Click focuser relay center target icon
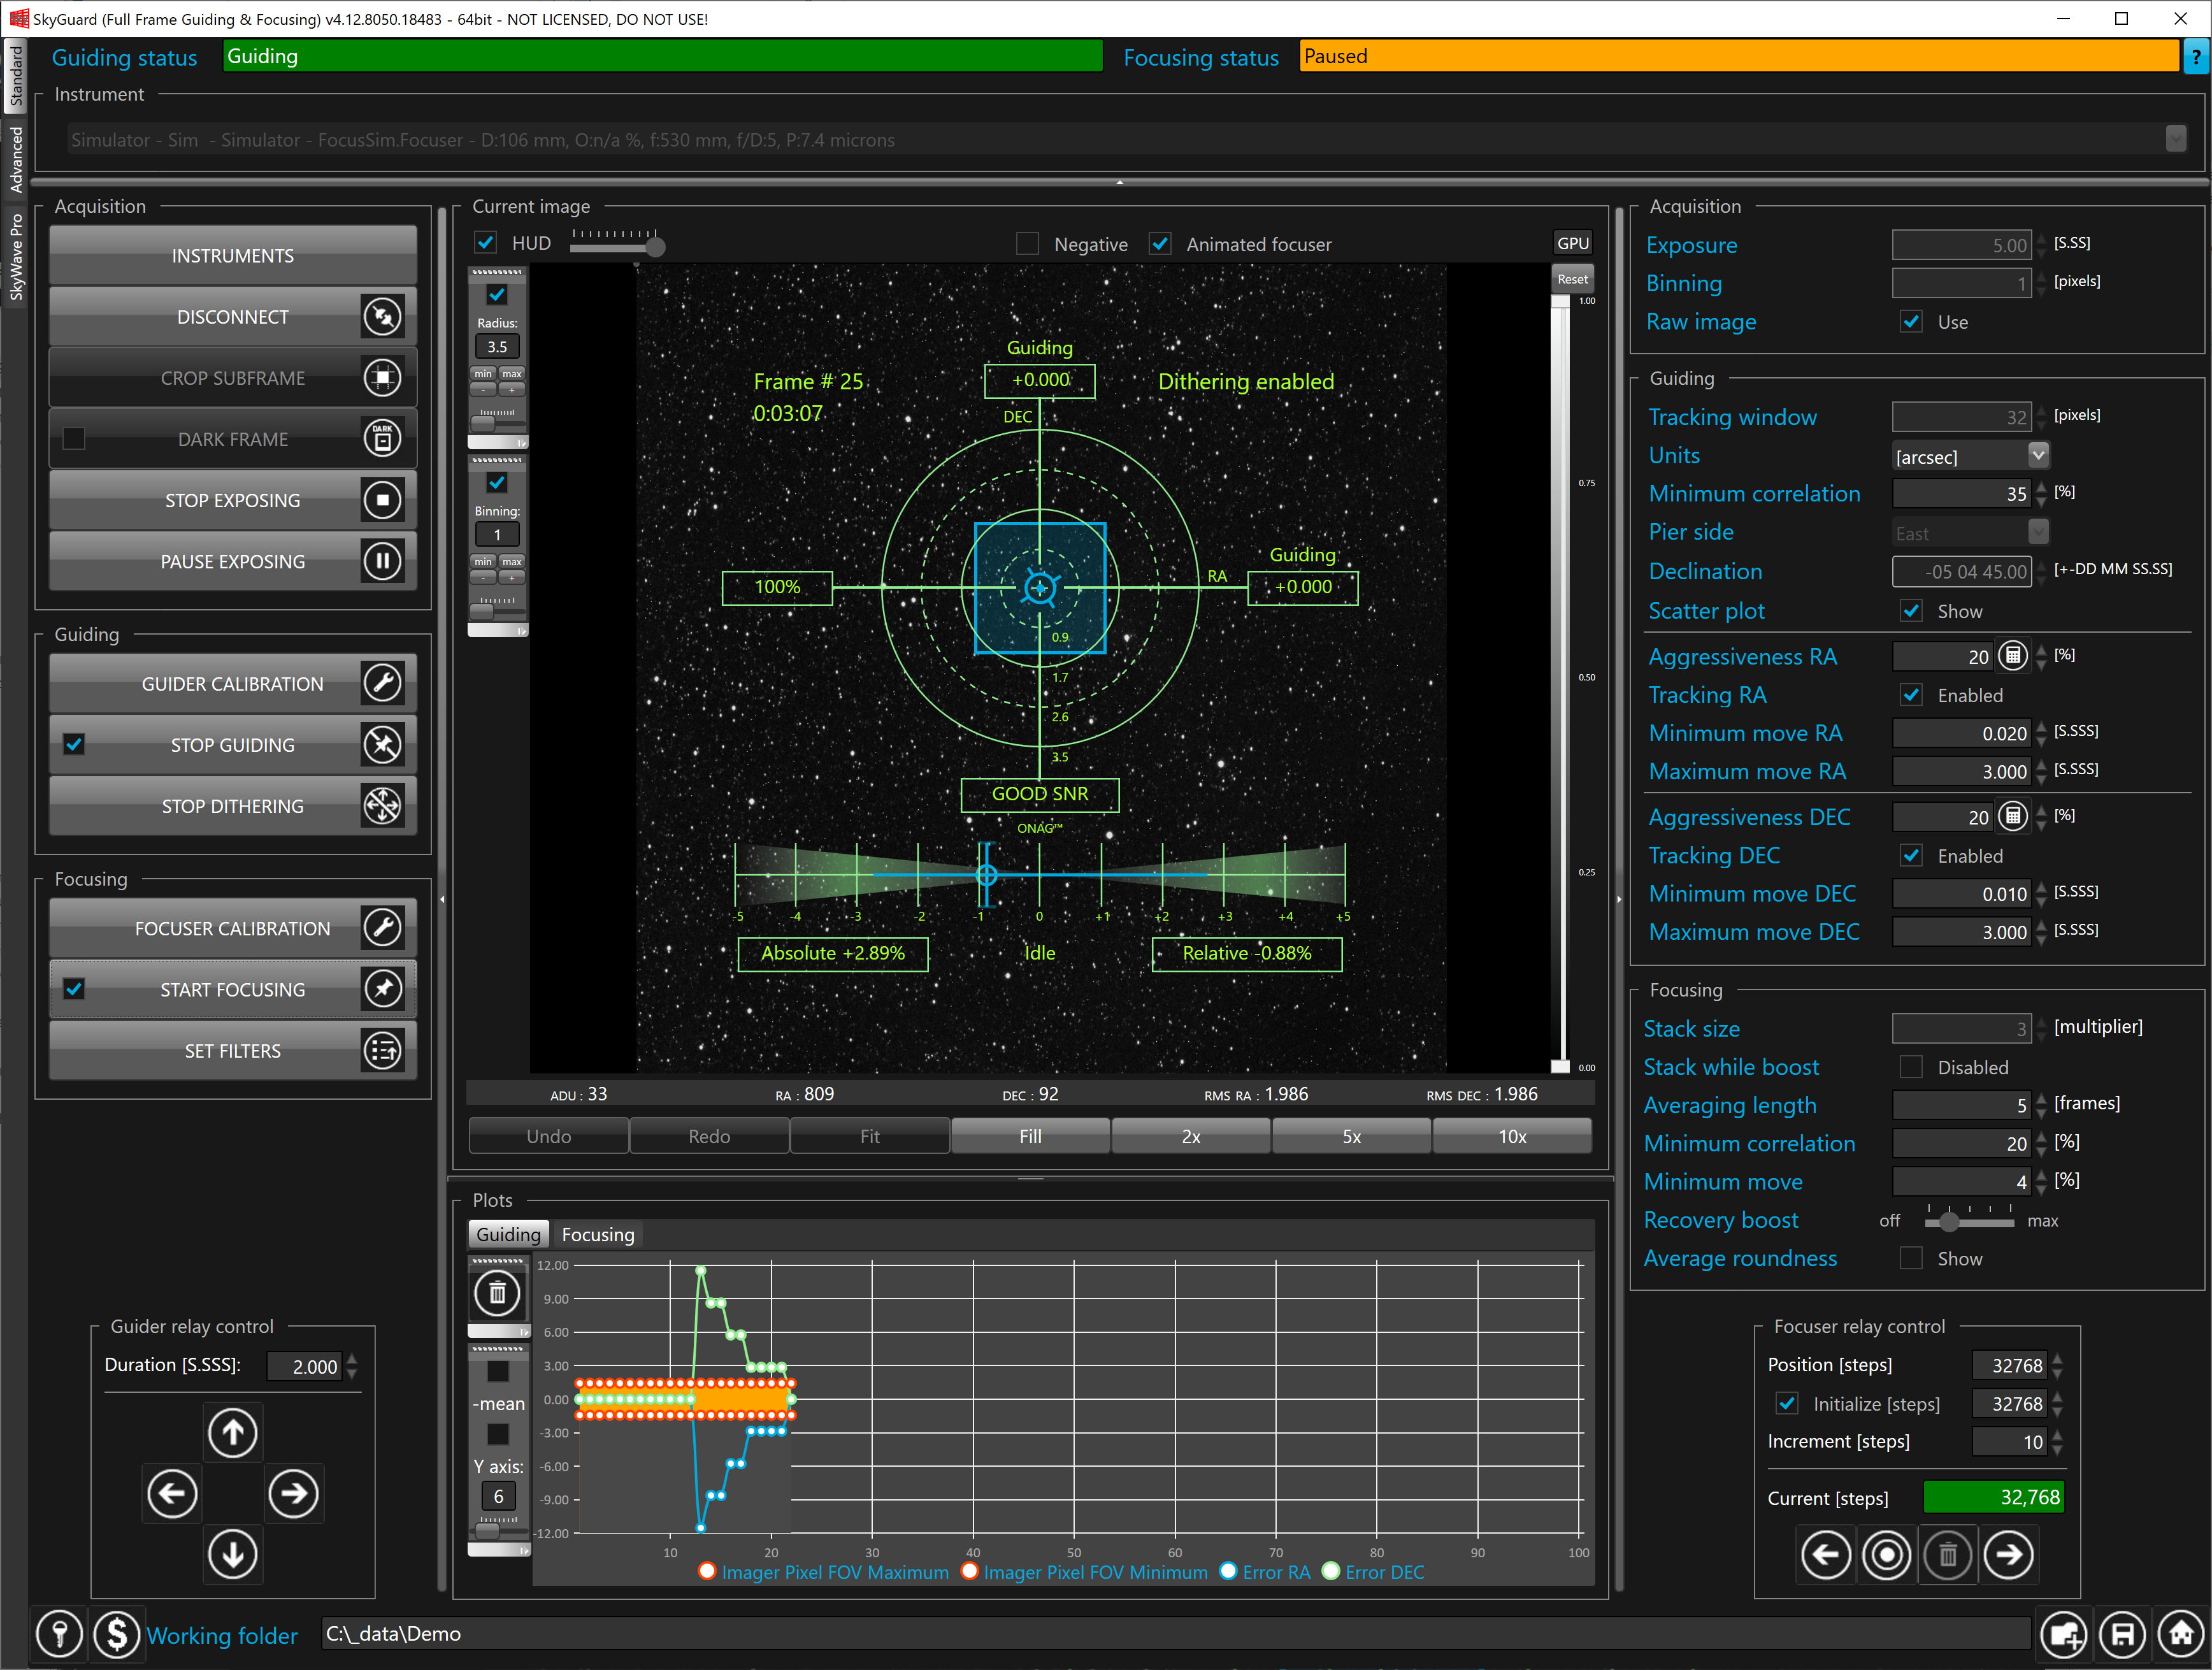 [x=1887, y=1555]
